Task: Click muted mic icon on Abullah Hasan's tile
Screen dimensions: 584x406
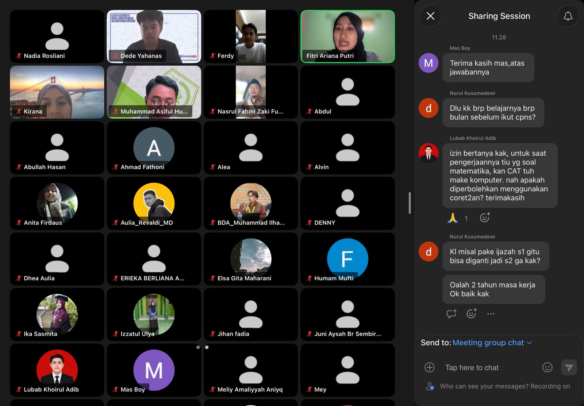Action: [19, 167]
